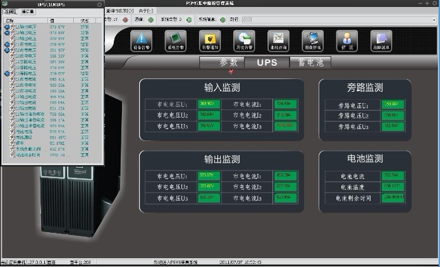The height and width of the screenshot is (267, 440).
Task: Click the rightmost purple toolbar icon
Action: tap(381, 41)
